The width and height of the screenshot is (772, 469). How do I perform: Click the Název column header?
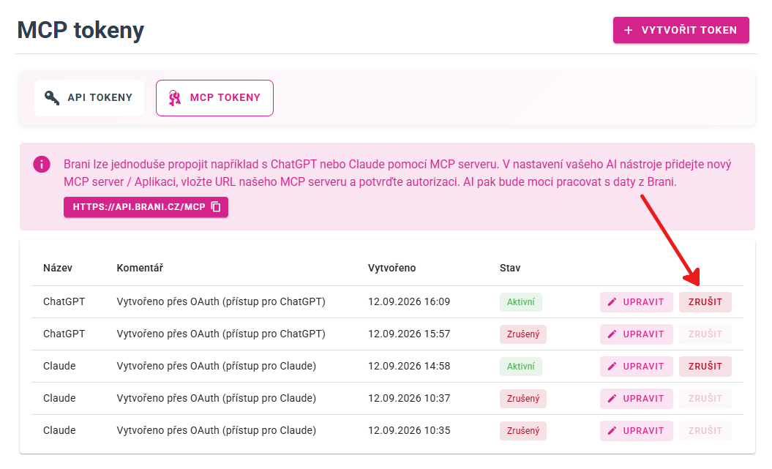click(58, 268)
